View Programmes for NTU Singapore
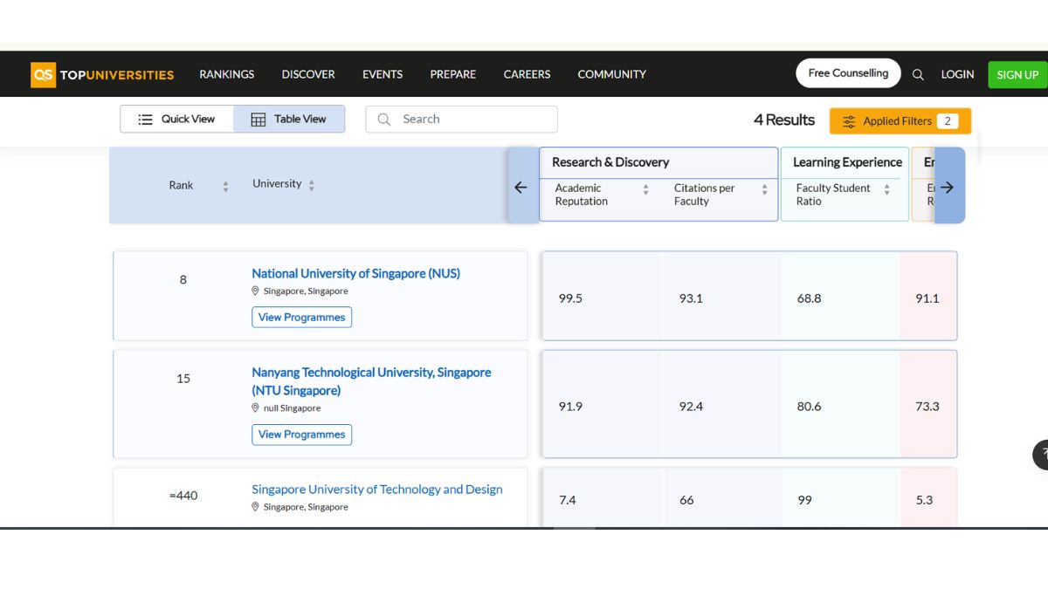Screen dimensions: 1048x589 tap(301, 434)
